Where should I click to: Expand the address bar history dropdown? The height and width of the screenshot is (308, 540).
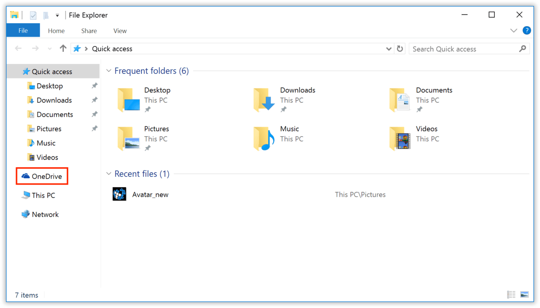click(389, 49)
